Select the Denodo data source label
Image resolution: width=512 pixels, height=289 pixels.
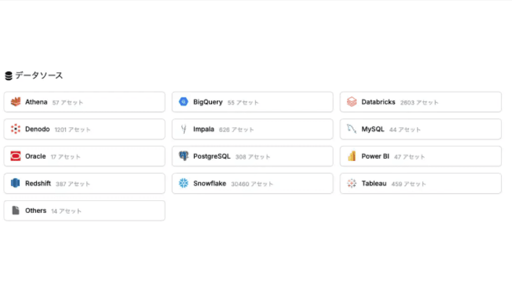[37, 129]
